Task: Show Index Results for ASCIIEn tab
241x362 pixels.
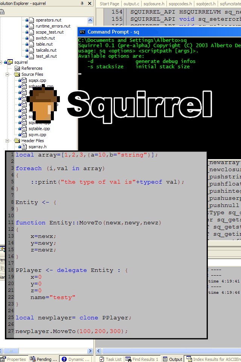Action: (x=214, y=359)
